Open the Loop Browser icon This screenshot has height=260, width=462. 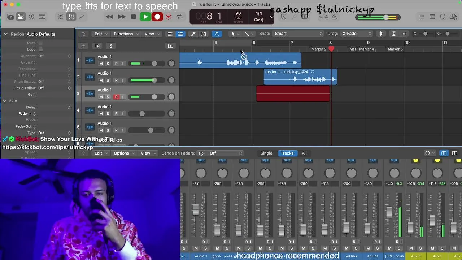[443, 17]
